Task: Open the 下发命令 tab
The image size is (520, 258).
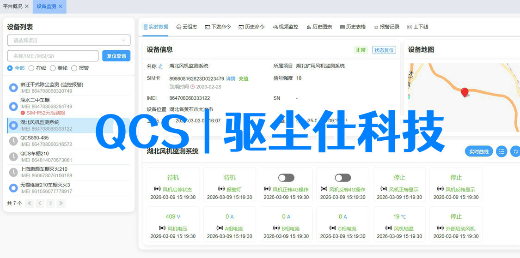Action: click(218, 27)
